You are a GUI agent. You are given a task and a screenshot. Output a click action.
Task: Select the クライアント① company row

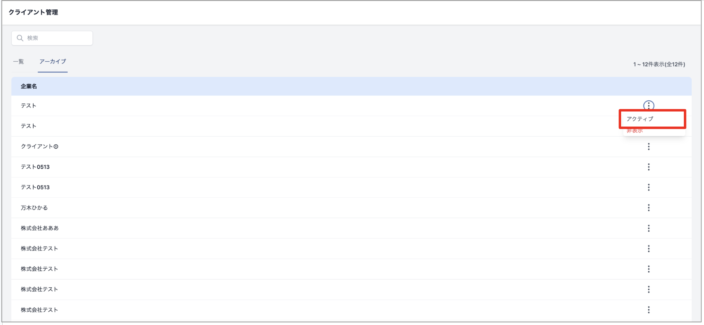[351, 147]
